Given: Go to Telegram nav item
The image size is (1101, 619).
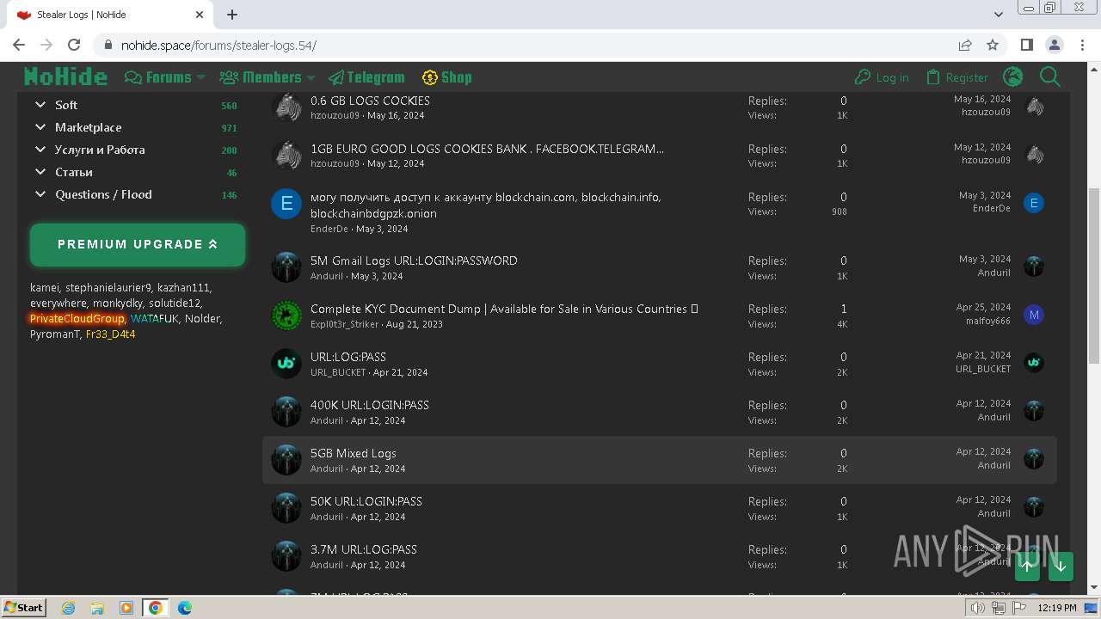Looking at the screenshot, I should (366, 77).
